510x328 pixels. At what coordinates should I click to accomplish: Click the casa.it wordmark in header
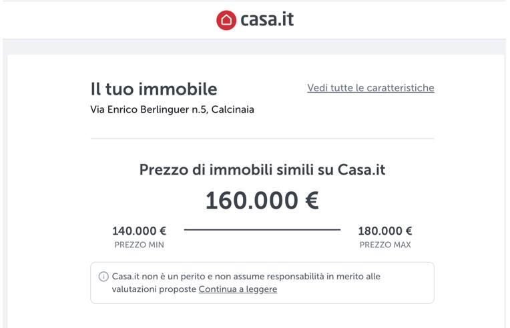pyautogui.click(x=267, y=20)
